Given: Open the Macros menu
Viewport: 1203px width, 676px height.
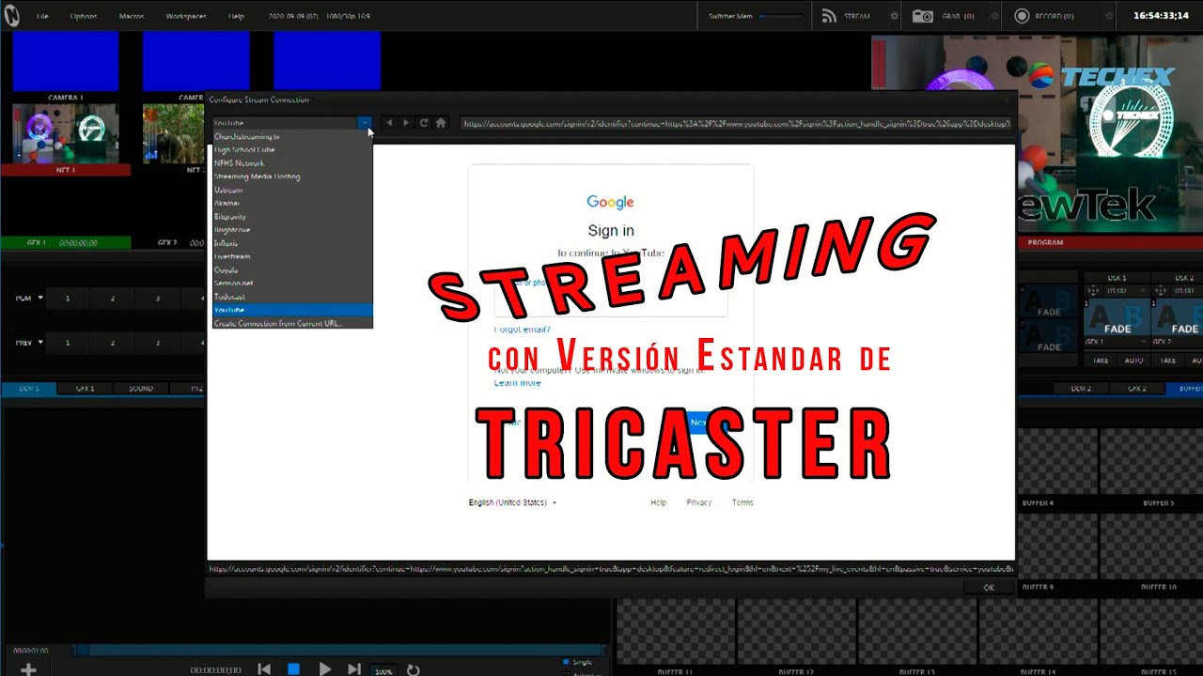Looking at the screenshot, I should point(132,16).
